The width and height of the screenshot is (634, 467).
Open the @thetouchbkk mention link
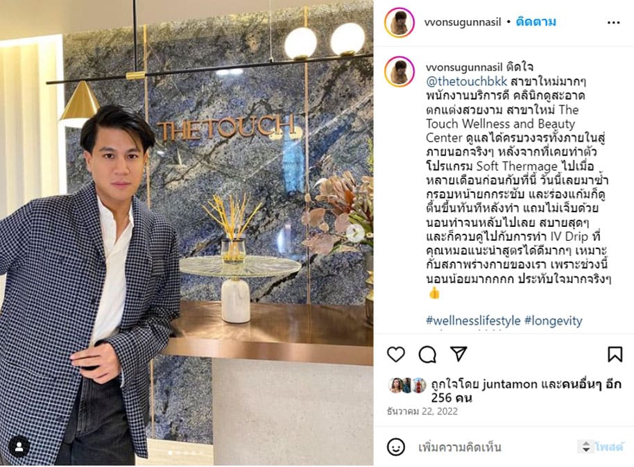coord(466,81)
